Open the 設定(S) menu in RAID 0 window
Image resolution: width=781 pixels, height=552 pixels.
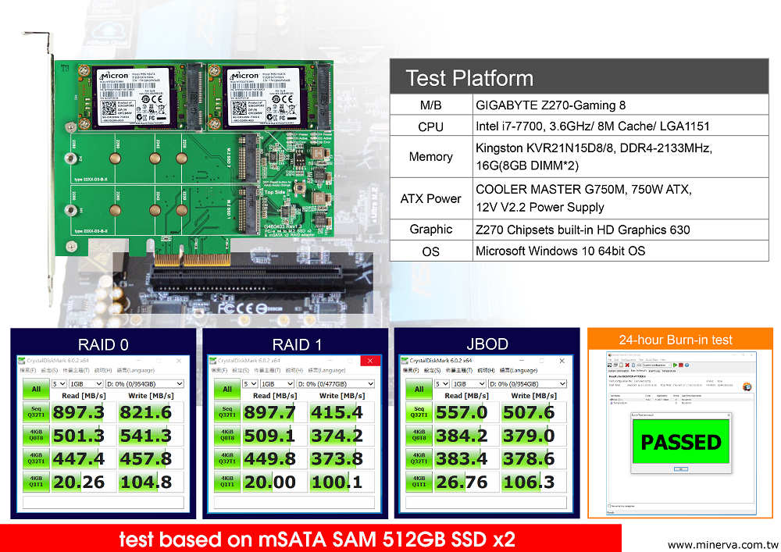(x=49, y=370)
